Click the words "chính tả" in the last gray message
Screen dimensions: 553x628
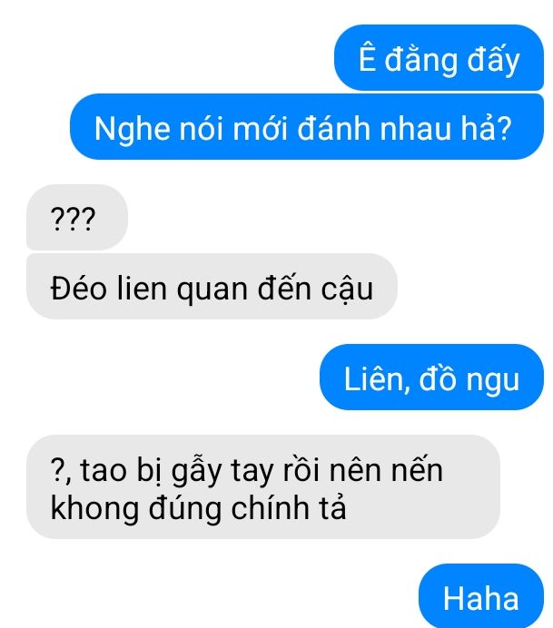[x=289, y=507]
